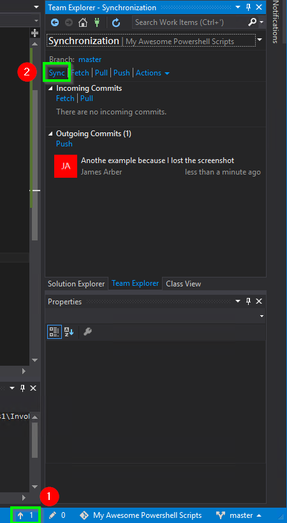Expand the Actions dropdown menu

point(152,73)
